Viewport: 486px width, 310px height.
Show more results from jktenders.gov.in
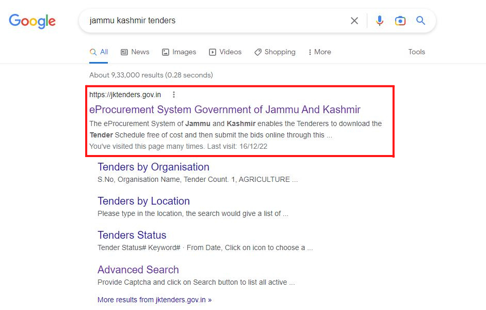click(x=154, y=300)
